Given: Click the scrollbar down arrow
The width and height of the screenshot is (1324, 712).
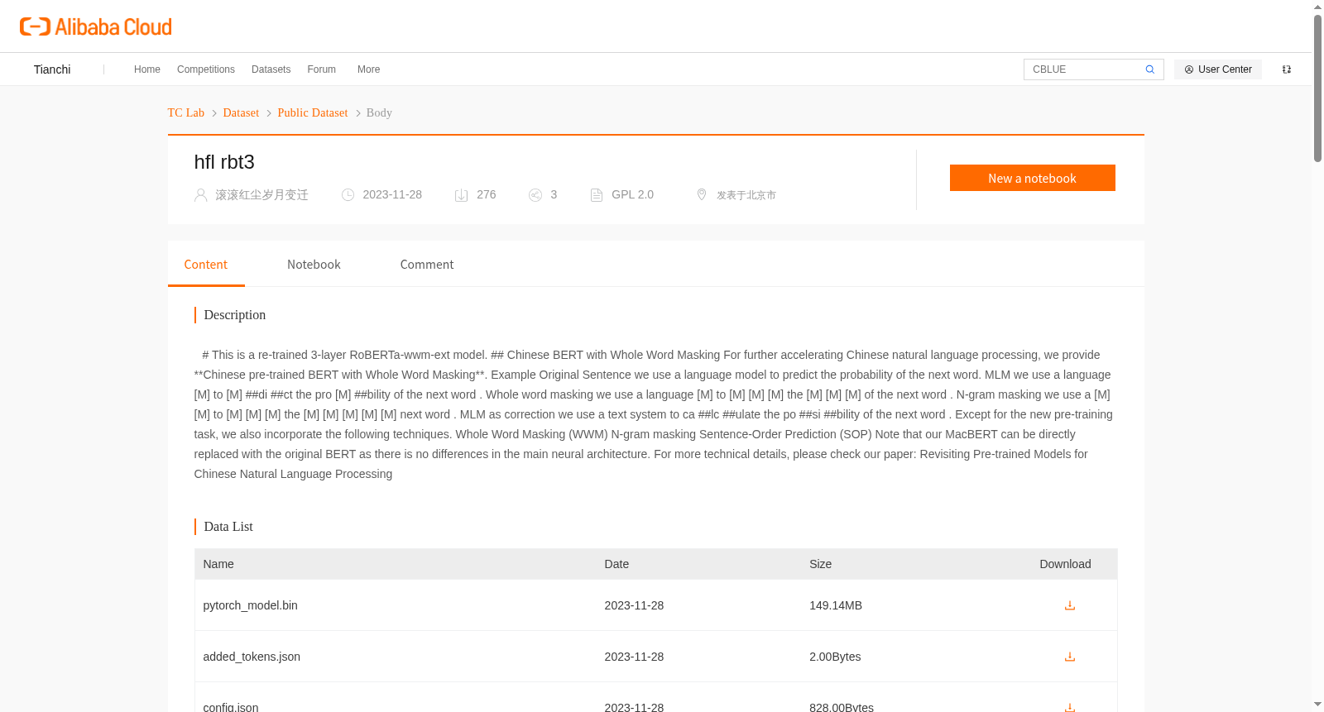Looking at the screenshot, I should pyautogui.click(x=1317, y=705).
